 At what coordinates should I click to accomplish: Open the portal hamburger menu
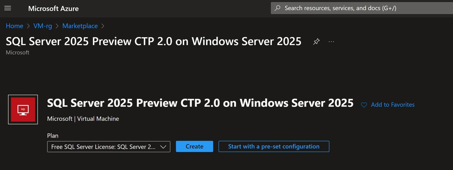coord(8,8)
